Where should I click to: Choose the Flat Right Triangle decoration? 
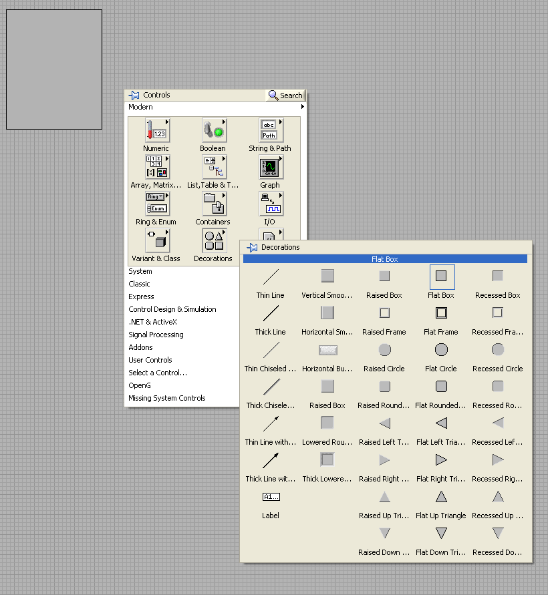tap(441, 460)
